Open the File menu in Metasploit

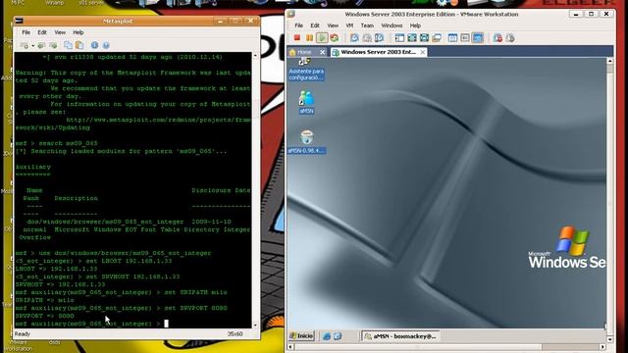point(26,32)
